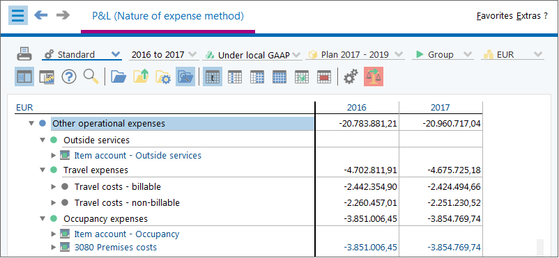The width and height of the screenshot is (559, 258).
Task: Click the 2017 column header
Action: [440, 108]
